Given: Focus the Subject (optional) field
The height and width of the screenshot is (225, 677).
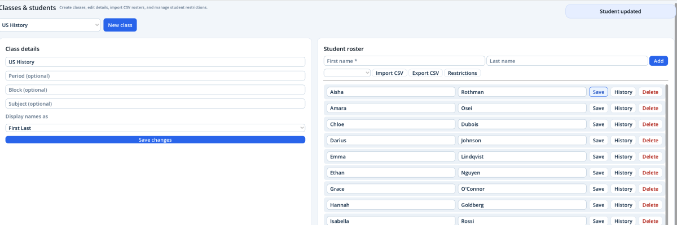Looking at the screenshot, I should 155,104.
